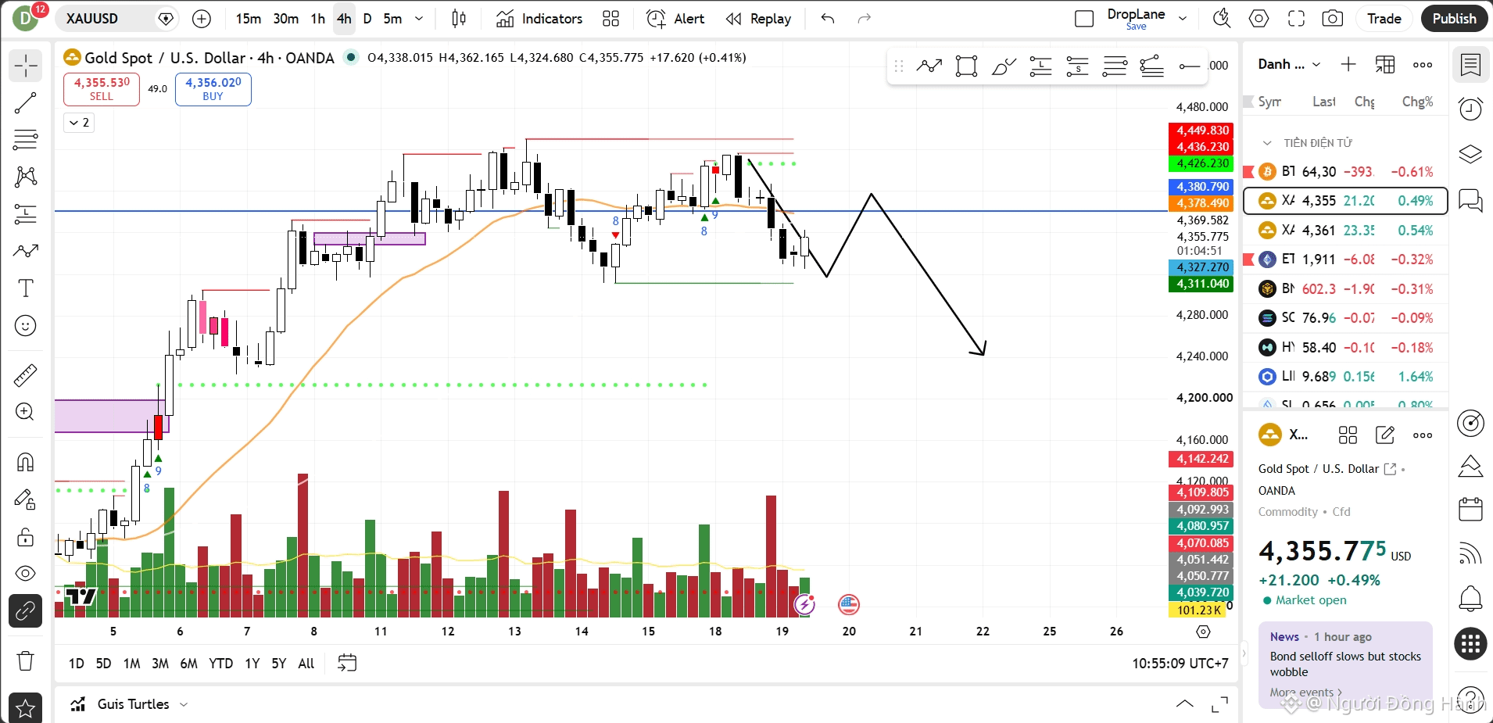Click the 4,355.530 SELL button

point(102,89)
